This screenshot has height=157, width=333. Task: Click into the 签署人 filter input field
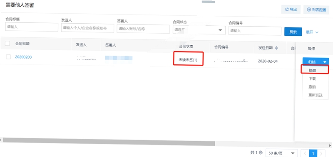point(143,29)
